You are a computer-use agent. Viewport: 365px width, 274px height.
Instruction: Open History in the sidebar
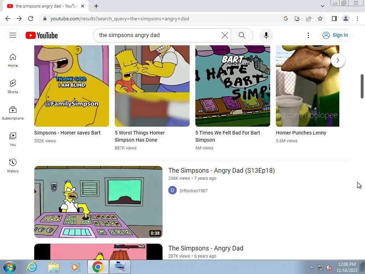click(13, 166)
